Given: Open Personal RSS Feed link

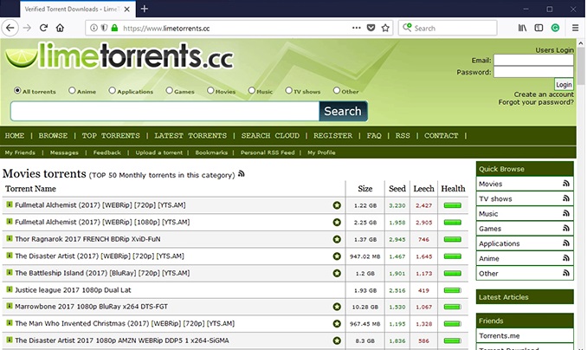Looking at the screenshot, I should coord(268,152).
